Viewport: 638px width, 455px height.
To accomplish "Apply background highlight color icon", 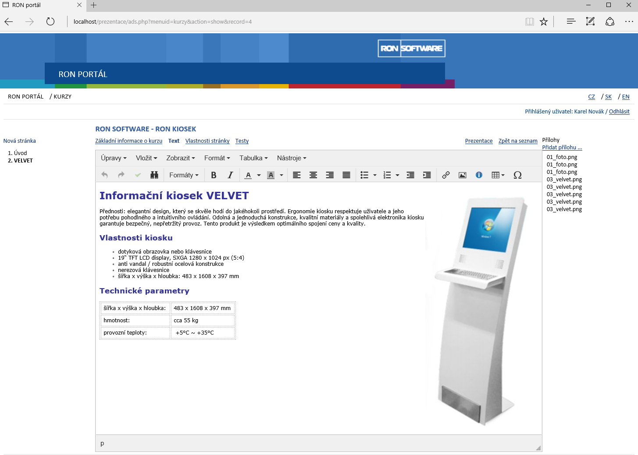I will click(271, 175).
